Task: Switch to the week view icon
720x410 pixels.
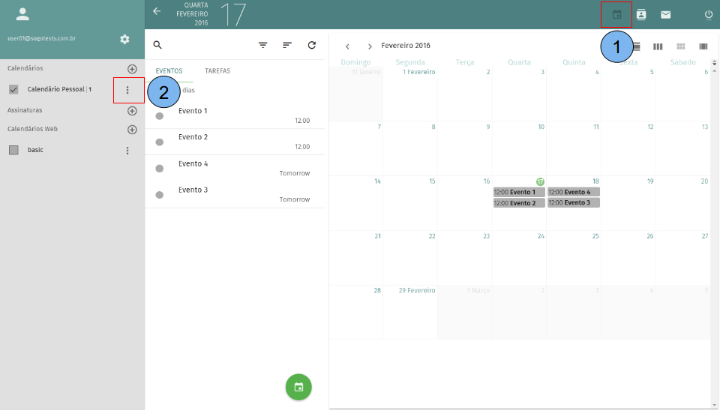Action: coord(658,46)
